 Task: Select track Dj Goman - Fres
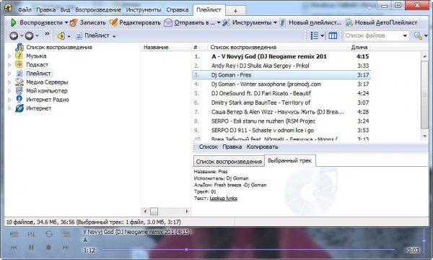tap(281, 75)
